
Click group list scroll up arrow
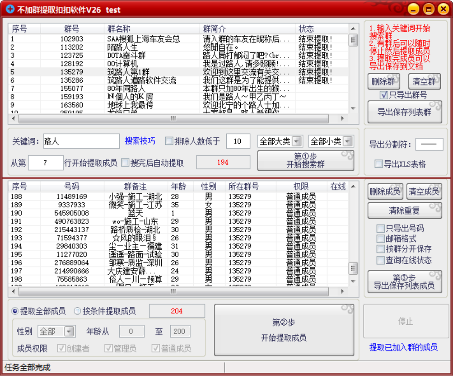pos(353,28)
